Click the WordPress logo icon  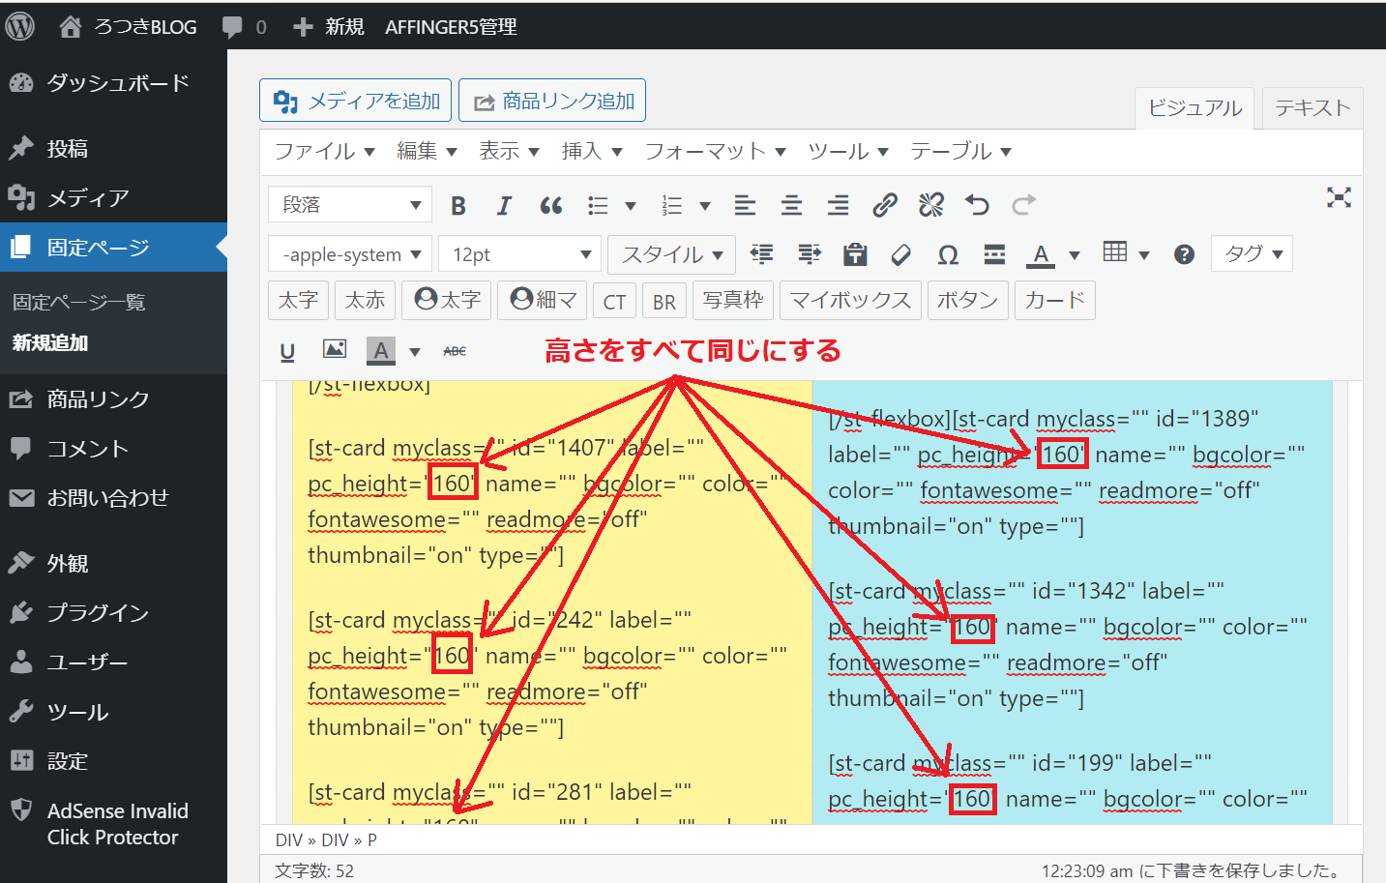coord(20,26)
